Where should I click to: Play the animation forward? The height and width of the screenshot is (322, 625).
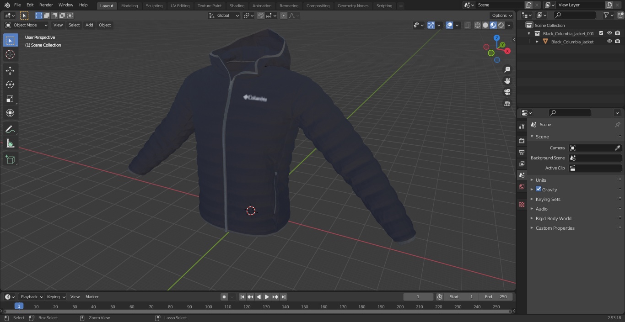pyautogui.click(x=267, y=297)
